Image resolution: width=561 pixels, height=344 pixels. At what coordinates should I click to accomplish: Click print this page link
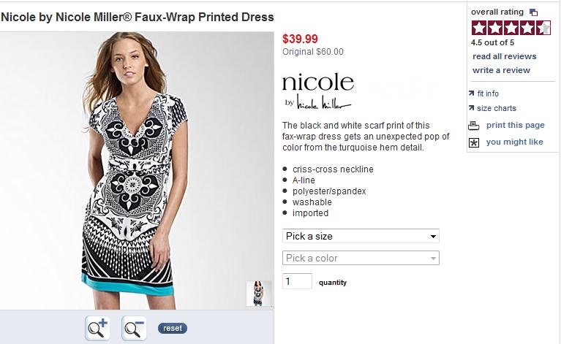click(515, 125)
